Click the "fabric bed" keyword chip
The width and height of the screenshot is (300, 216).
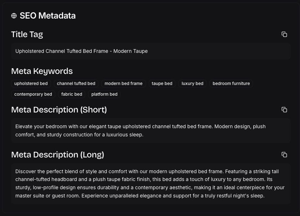pyautogui.click(x=71, y=94)
